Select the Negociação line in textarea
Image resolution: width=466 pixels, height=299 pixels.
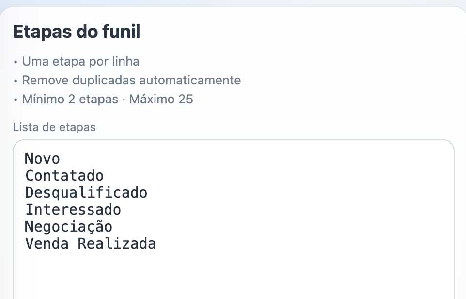69,227
